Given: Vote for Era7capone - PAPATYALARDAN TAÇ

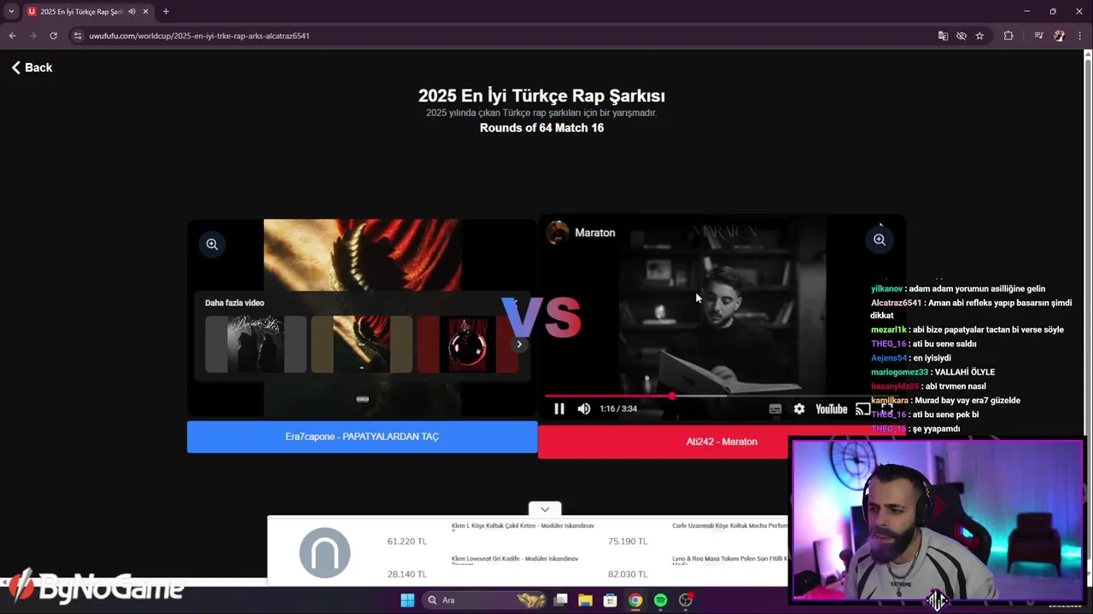Looking at the screenshot, I should coord(362,437).
